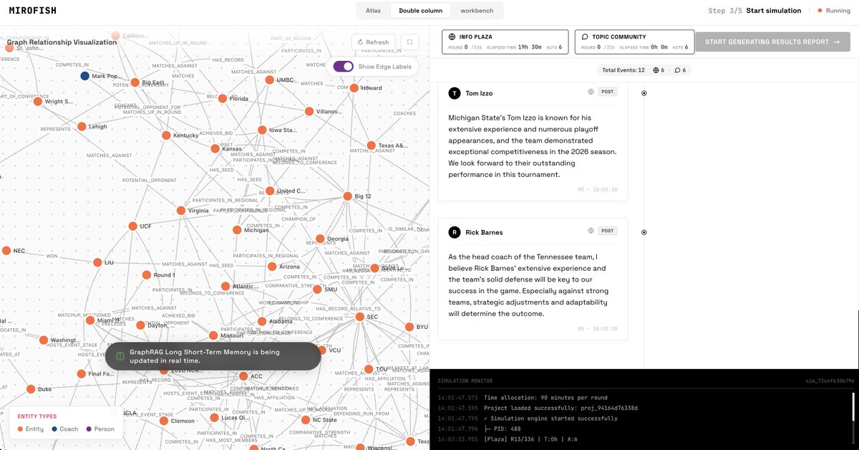
Task: Click Start Generating Results Report button
Action: tap(772, 42)
